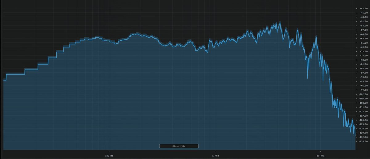Click the -129.00 dB scale label
The image size is (370, 159).
point(363,133)
